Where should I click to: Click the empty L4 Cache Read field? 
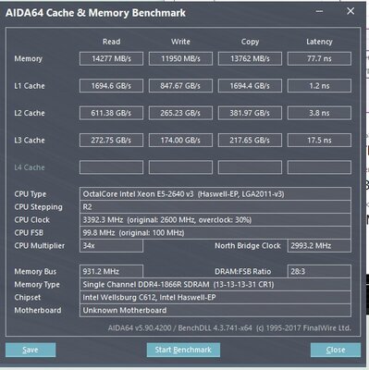[111, 167]
